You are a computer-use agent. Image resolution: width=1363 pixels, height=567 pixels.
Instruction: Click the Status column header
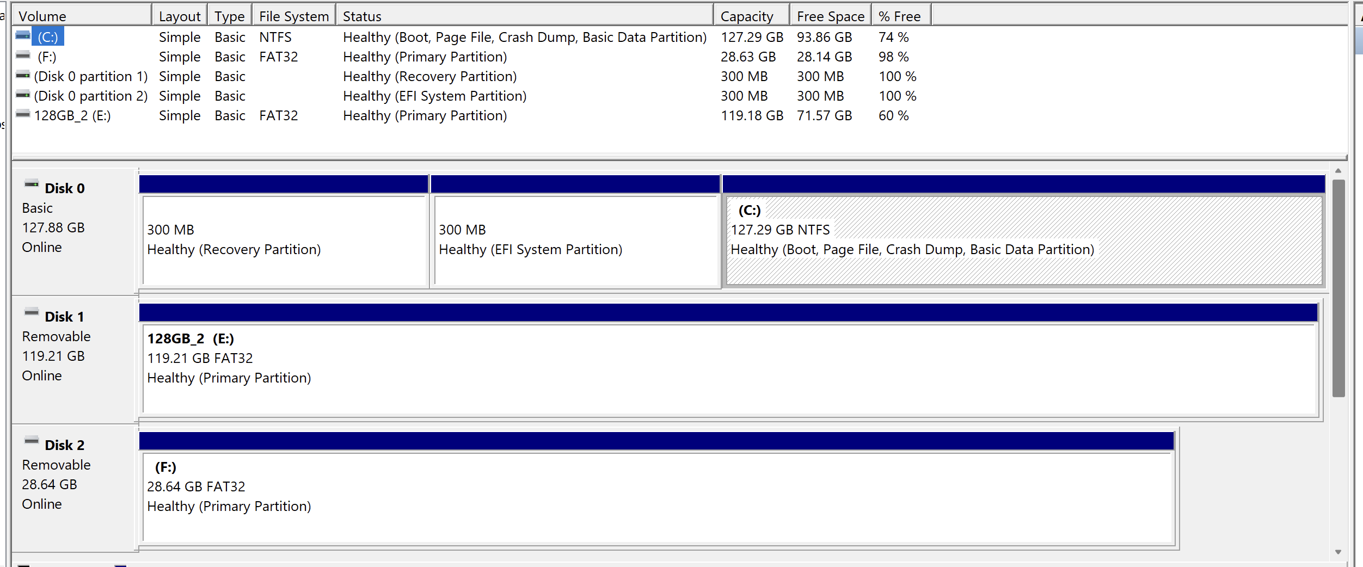click(x=524, y=16)
